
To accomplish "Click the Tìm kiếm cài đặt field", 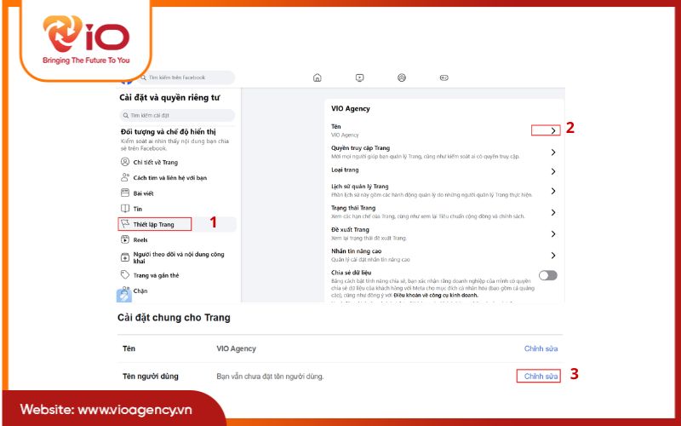I will pos(177,116).
